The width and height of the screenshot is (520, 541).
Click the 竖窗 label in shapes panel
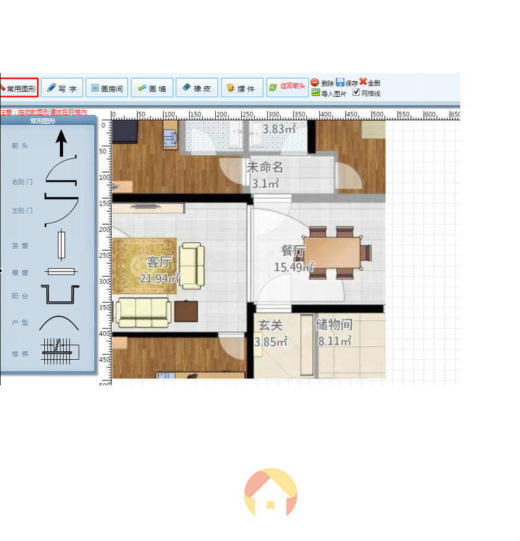(x=20, y=245)
